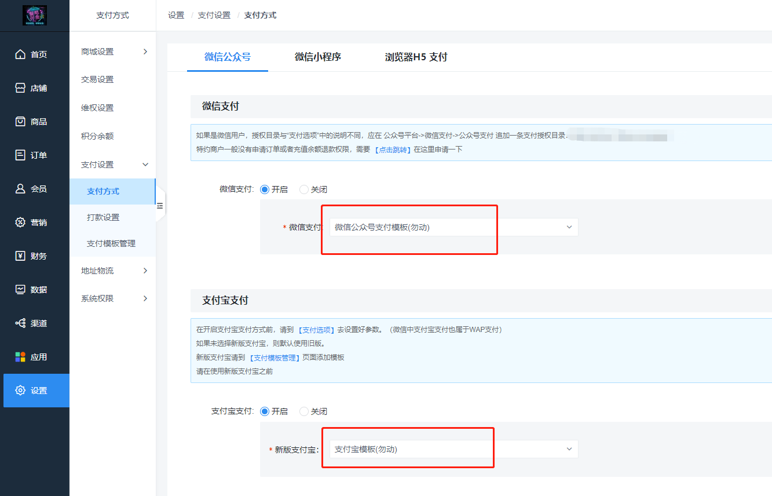Click the 【点击跳转】 link
This screenshot has height=496, width=772.
pos(392,149)
